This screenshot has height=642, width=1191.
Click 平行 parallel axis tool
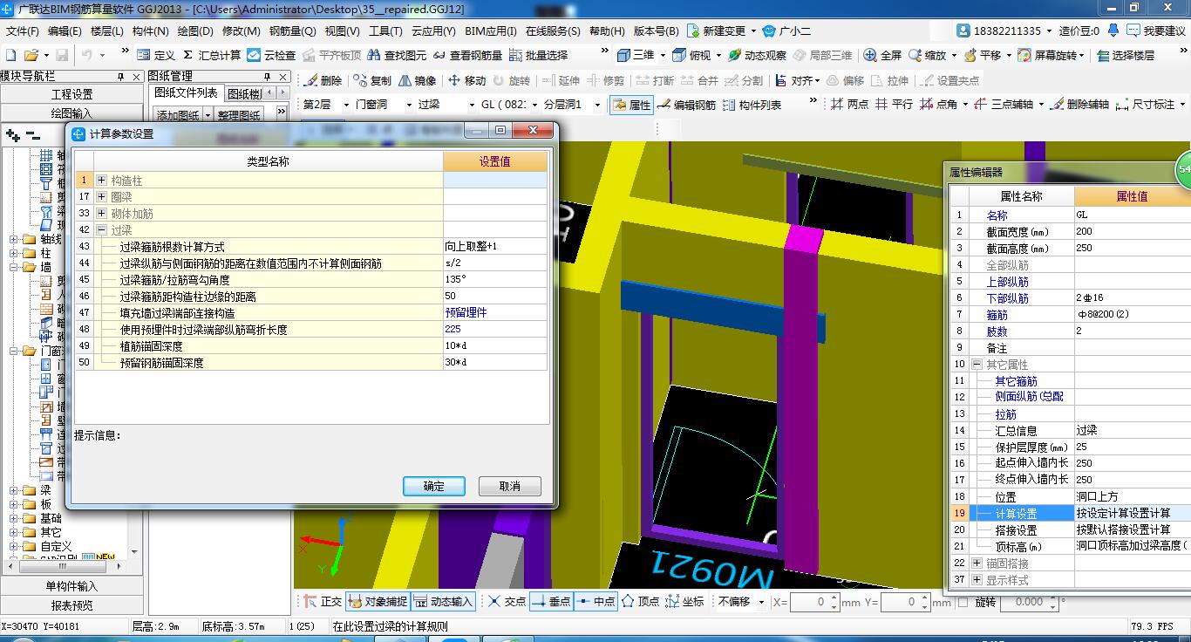pyautogui.click(x=894, y=104)
